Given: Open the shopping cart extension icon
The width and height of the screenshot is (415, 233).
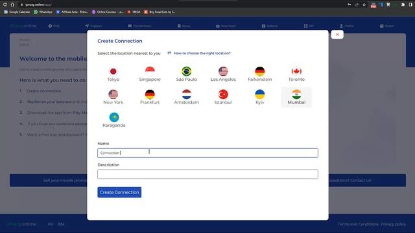Looking at the screenshot, I should [x=388, y=5].
